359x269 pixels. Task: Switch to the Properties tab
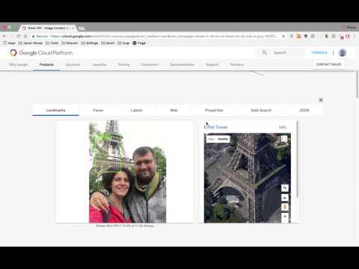tap(214, 111)
